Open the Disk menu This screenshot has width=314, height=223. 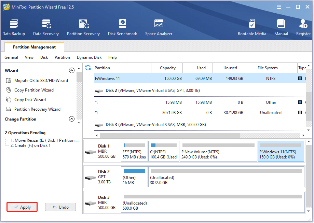44,57
